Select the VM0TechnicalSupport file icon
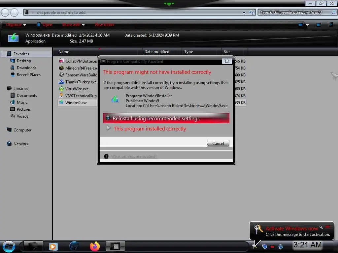This screenshot has width=338, height=253. click(x=61, y=96)
